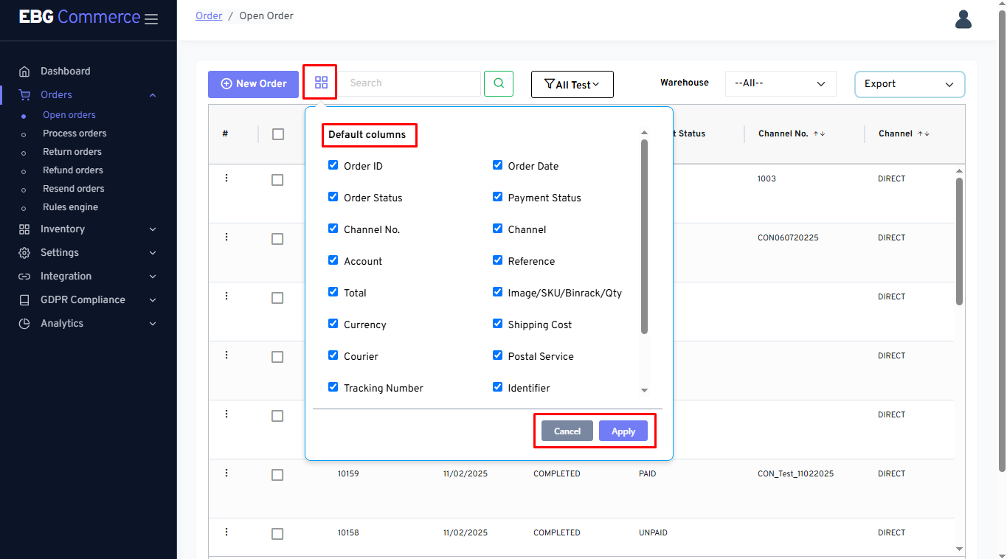Open the user profile avatar icon
The image size is (1007, 559).
tap(963, 19)
